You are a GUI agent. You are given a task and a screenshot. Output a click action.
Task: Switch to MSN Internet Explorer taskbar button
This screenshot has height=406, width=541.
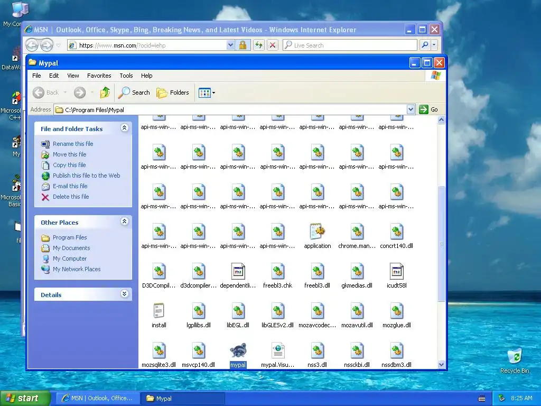click(x=98, y=398)
